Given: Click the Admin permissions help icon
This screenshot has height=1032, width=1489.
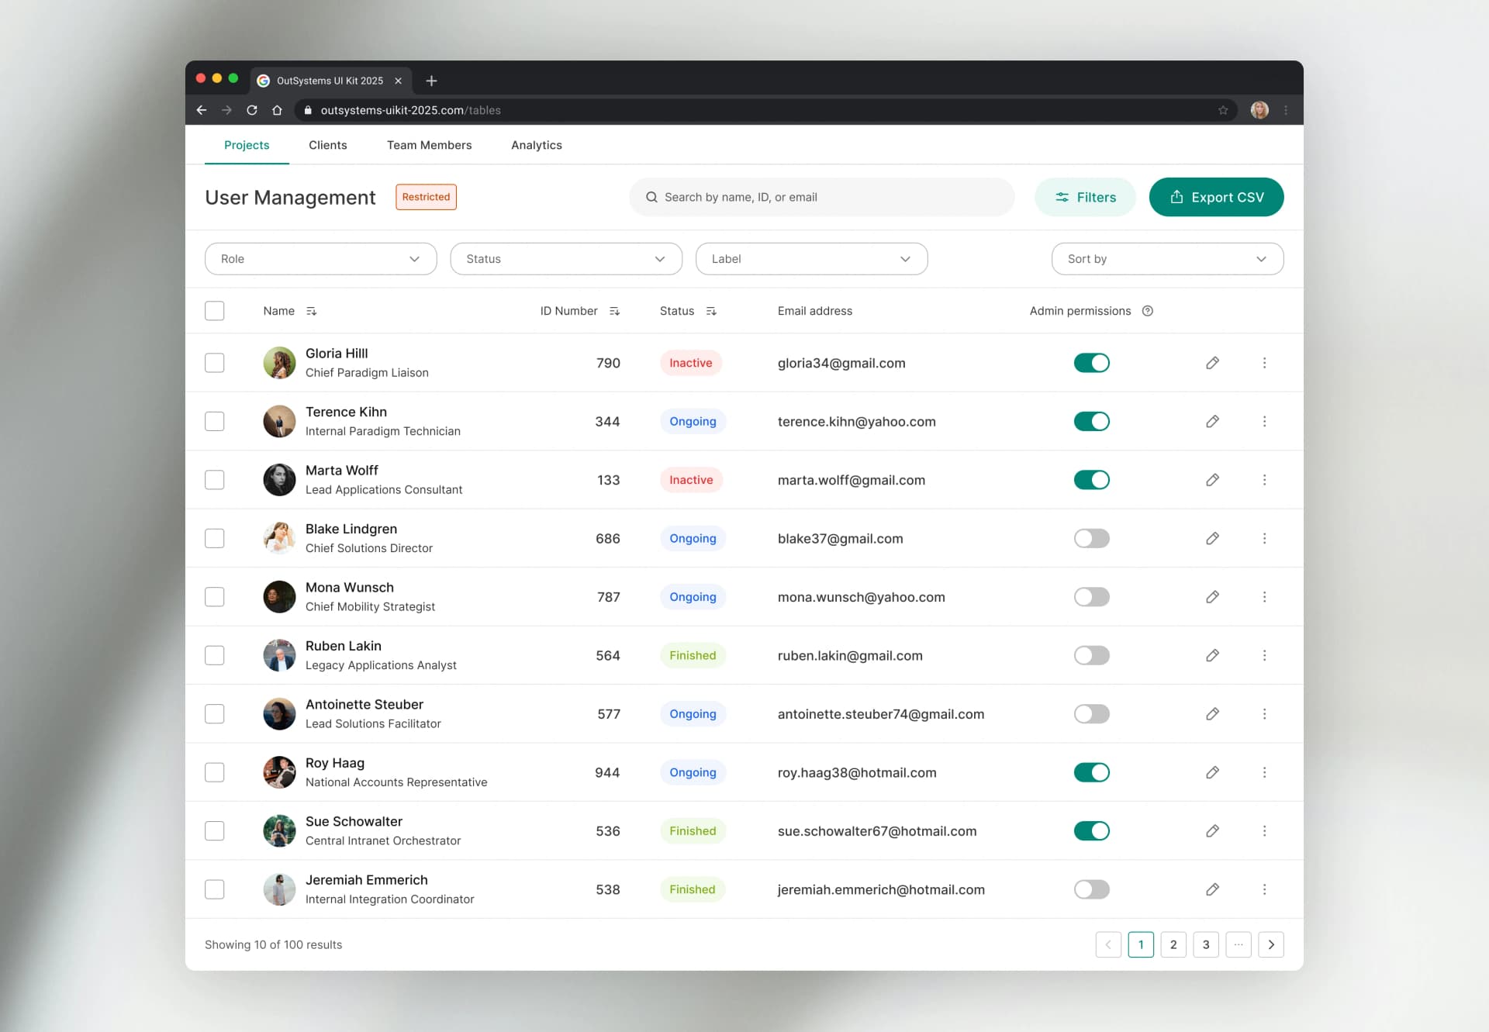Looking at the screenshot, I should coord(1148,311).
